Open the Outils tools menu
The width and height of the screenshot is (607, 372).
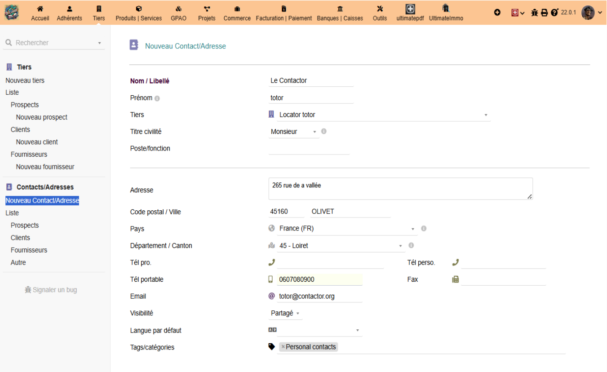(x=380, y=13)
